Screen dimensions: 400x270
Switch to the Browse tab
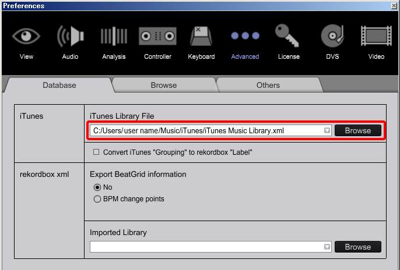pyautogui.click(x=164, y=86)
